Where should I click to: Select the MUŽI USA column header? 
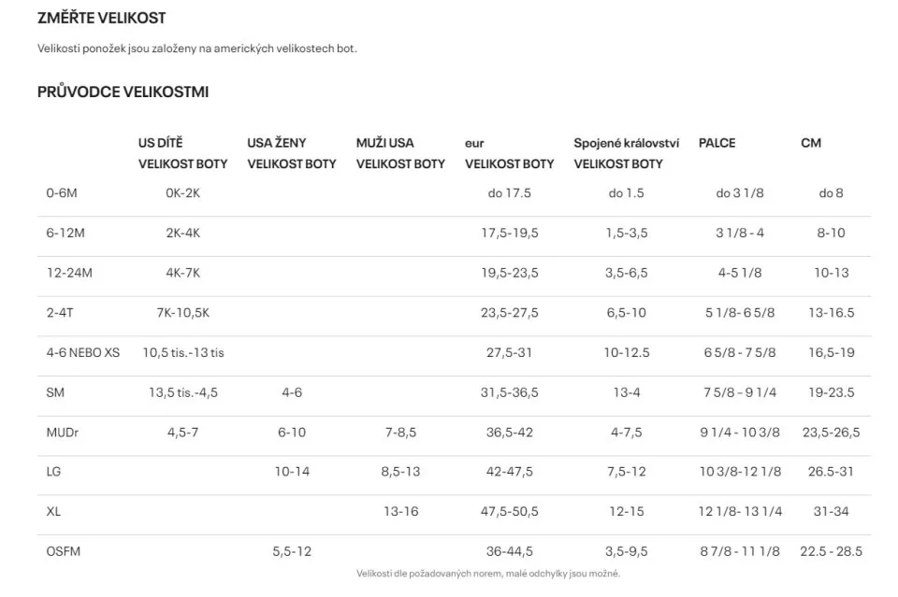(x=400, y=153)
